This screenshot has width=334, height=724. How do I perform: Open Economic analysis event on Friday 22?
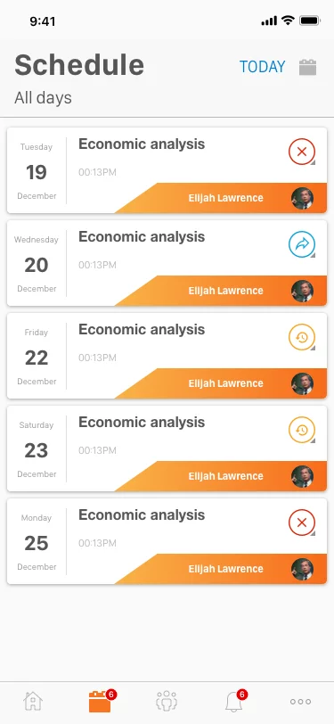pyautogui.click(x=142, y=329)
